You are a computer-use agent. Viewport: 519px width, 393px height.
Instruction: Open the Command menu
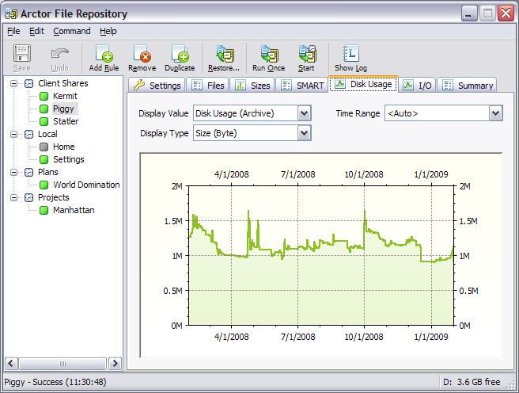click(72, 31)
